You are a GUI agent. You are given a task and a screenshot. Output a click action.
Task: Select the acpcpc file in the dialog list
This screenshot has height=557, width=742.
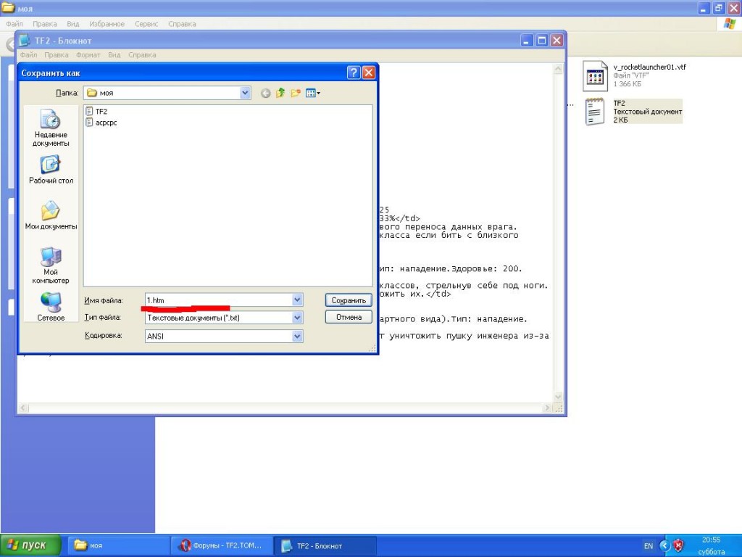click(101, 123)
